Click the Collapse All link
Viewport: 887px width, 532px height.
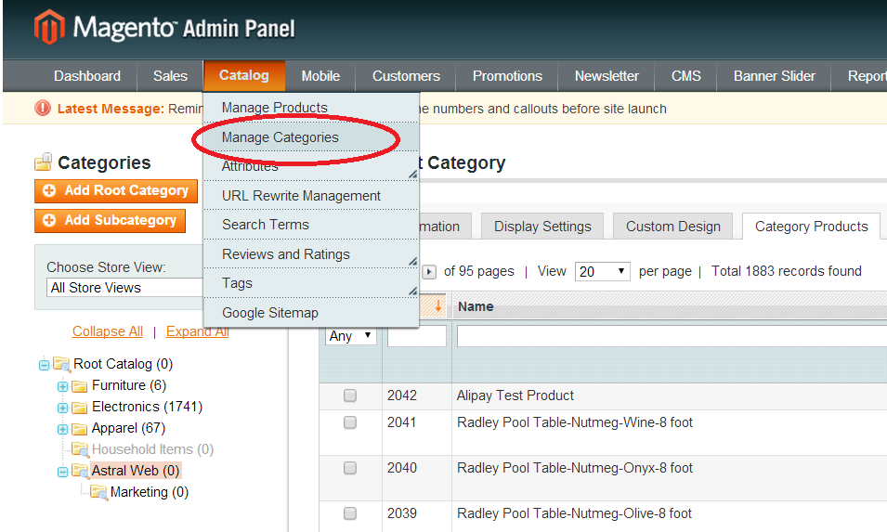[x=108, y=331]
